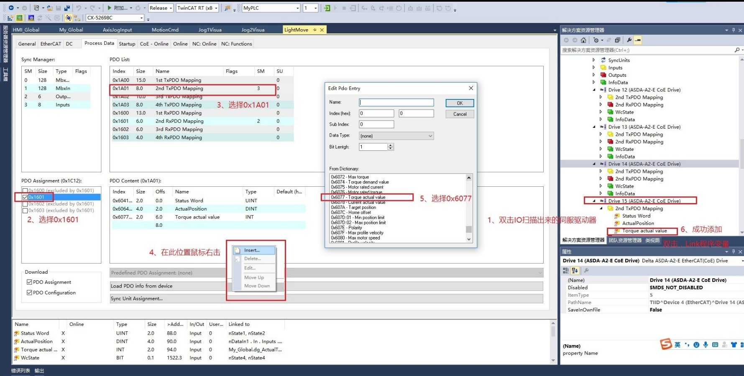Click the home icon in Solution Explorer
The width and height of the screenshot is (744, 376).
pos(583,40)
